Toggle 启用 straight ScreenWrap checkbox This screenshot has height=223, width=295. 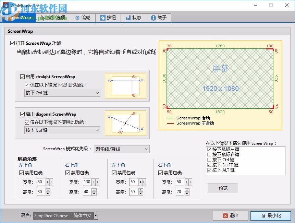22,77
